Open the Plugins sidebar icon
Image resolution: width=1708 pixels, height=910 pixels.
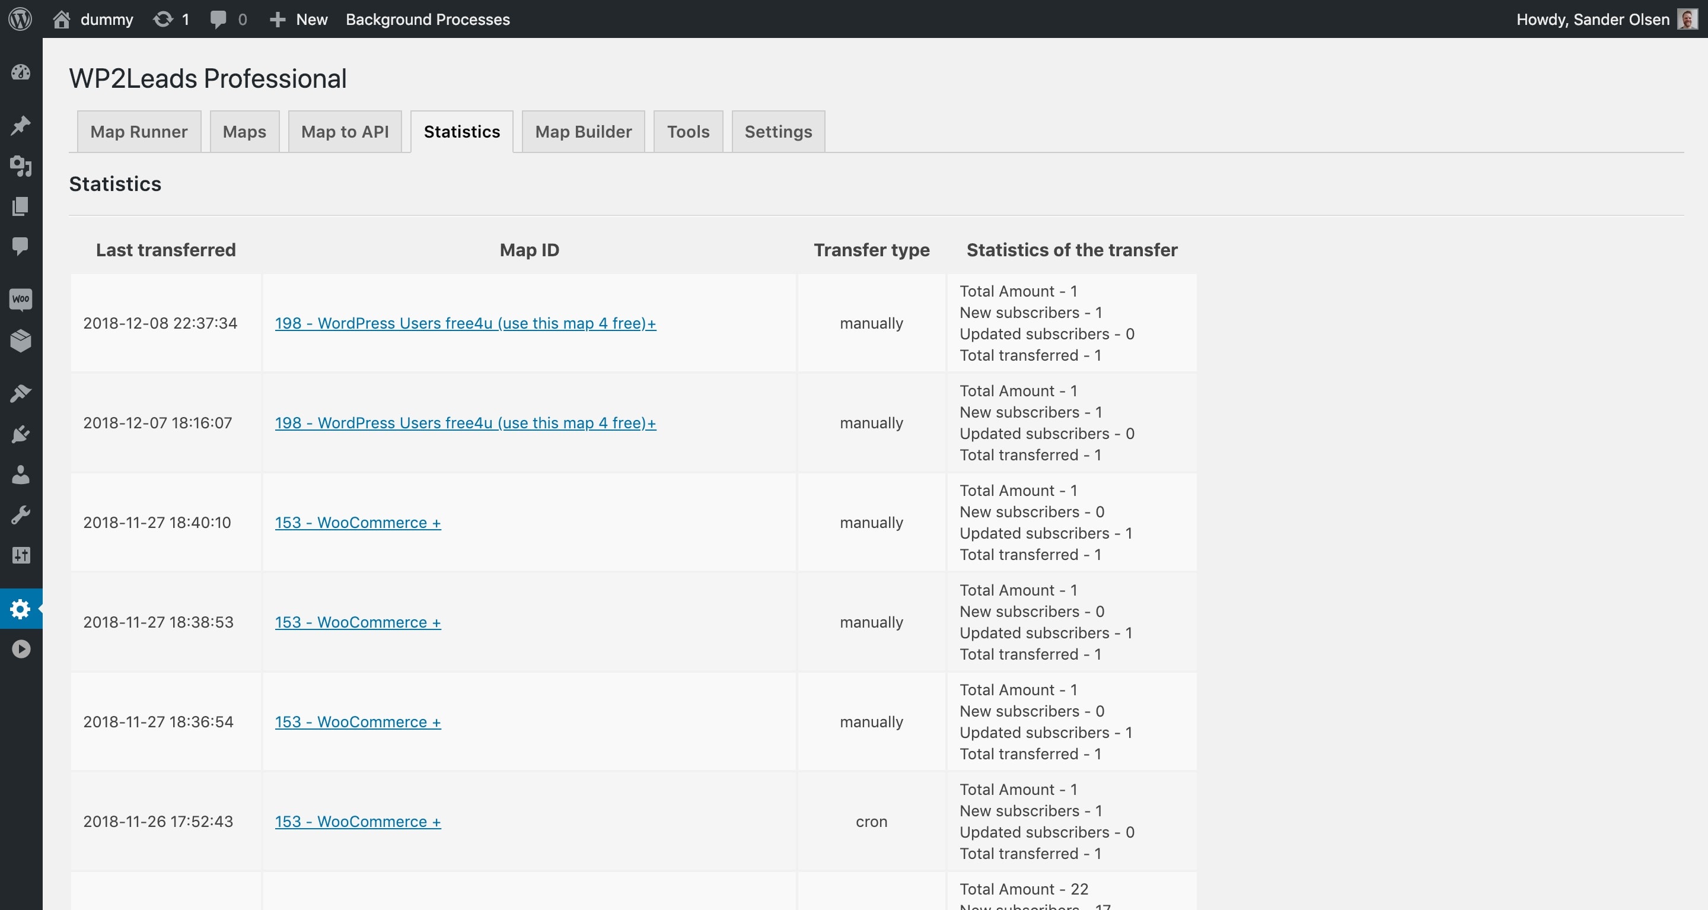(x=21, y=434)
